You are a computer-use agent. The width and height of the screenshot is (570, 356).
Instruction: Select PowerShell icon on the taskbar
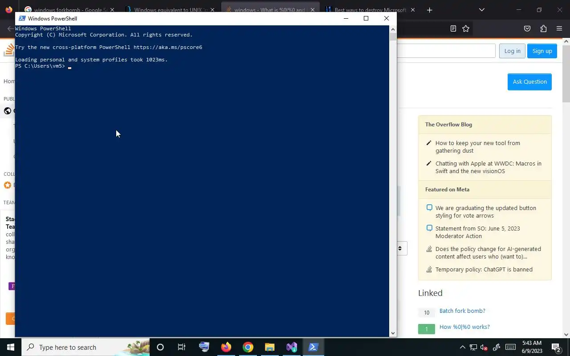point(313,347)
